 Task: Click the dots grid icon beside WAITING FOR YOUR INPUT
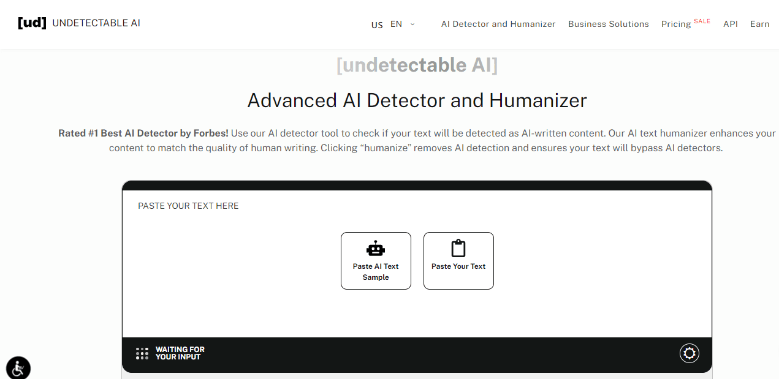[x=142, y=353]
